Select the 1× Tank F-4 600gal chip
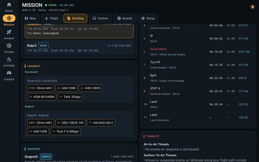Image resolution: width=259 pixels, height=162 pixels. click(x=66, y=131)
